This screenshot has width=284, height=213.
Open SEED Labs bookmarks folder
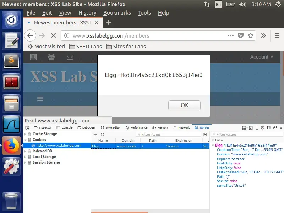86,47
